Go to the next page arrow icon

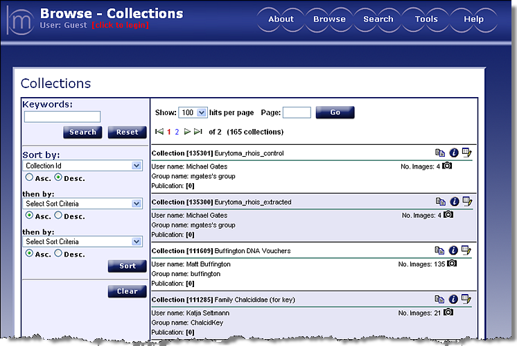[187, 132]
